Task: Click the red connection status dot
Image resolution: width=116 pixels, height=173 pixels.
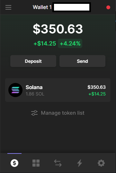Action: coord(108,7)
